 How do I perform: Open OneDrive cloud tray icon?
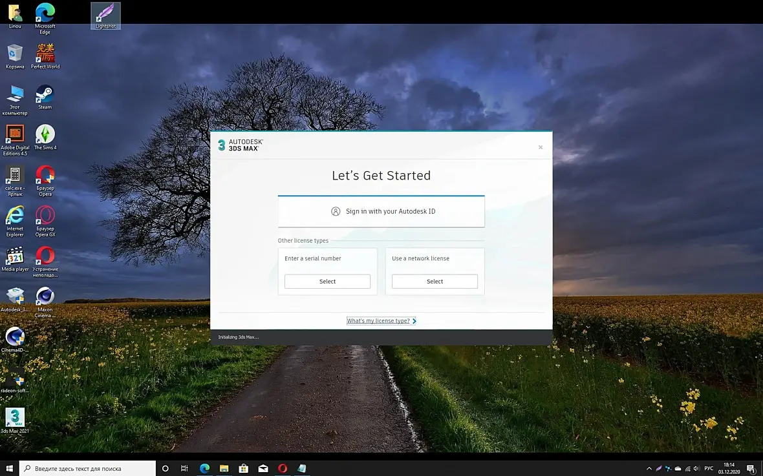pyautogui.click(x=678, y=469)
